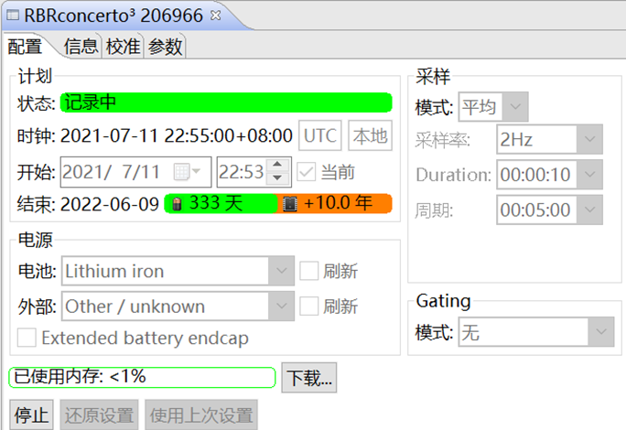Click the window icon beside RBRconcerto³ 206966

(x=13, y=16)
